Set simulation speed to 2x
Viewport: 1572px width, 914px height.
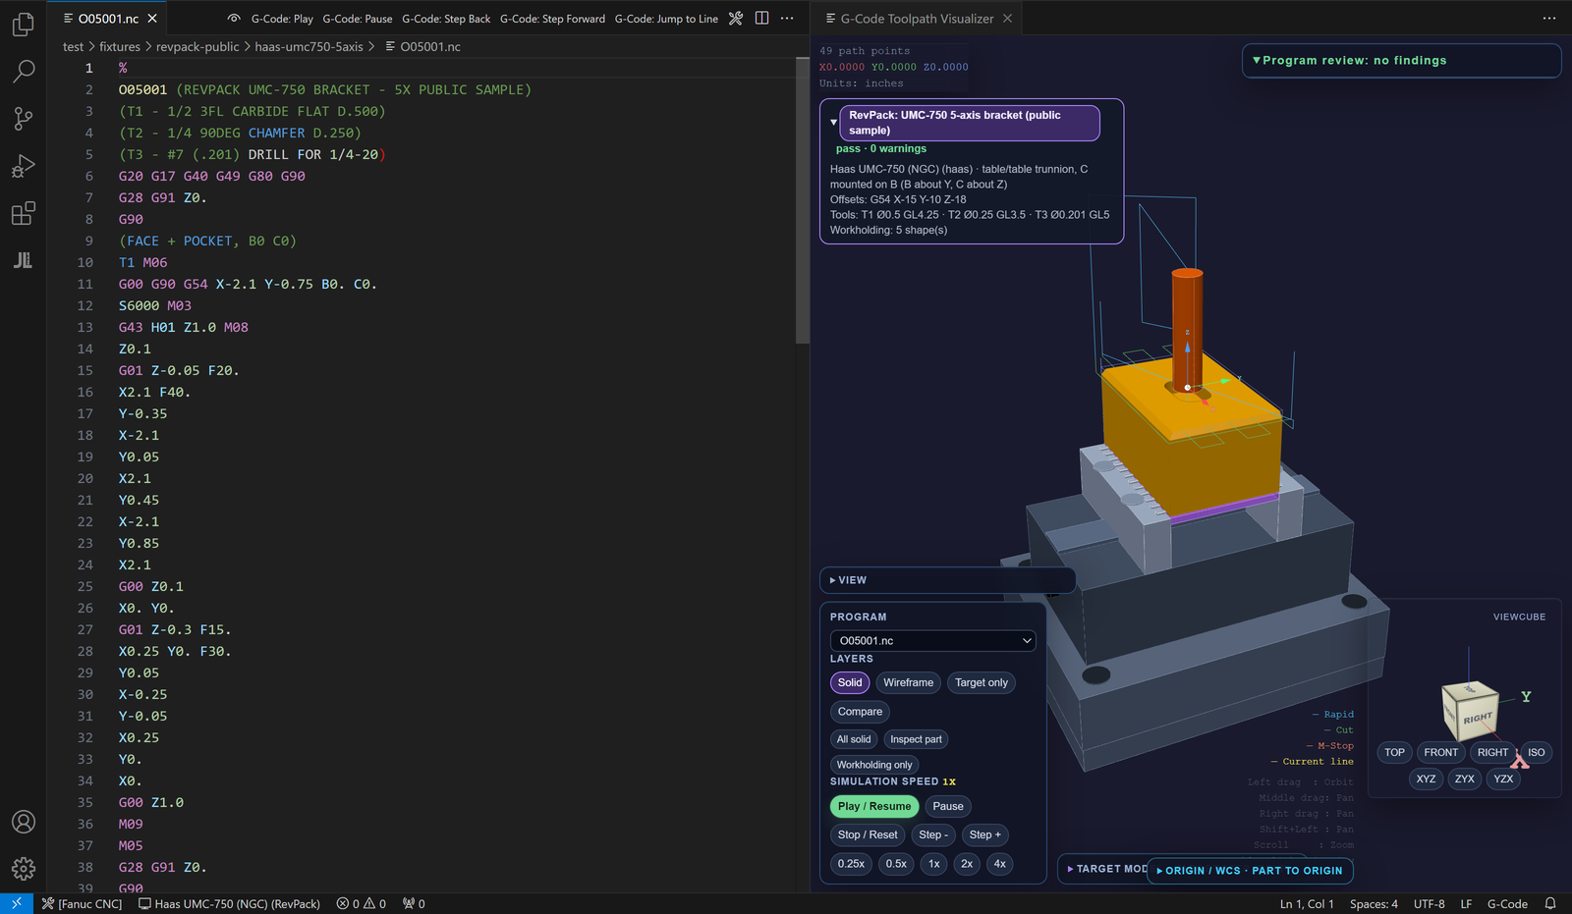[x=967, y=864]
